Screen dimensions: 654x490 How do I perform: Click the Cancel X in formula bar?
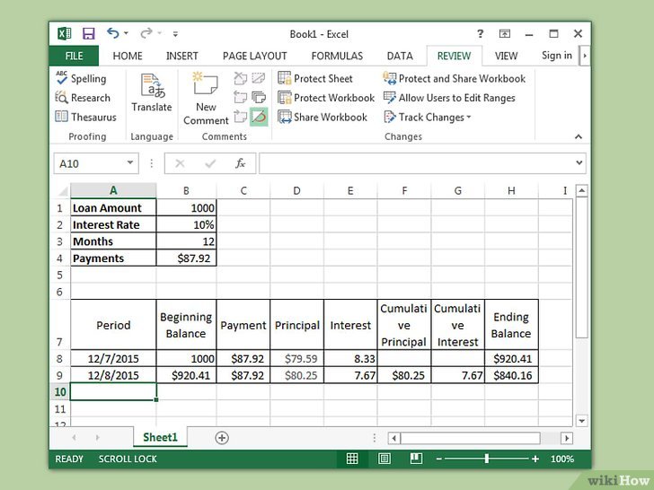[180, 163]
